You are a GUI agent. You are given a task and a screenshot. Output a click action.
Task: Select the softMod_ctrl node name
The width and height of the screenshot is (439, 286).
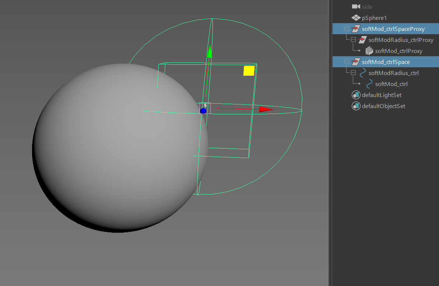pyautogui.click(x=391, y=84)
